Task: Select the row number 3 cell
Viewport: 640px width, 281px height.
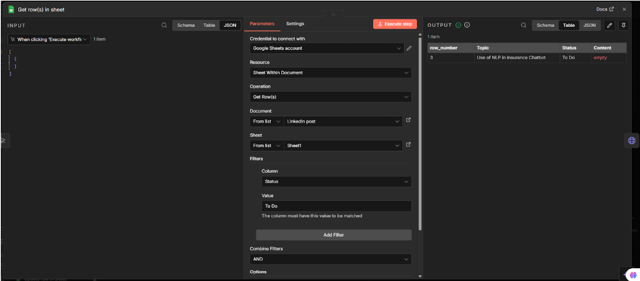Action: (451, 58)
